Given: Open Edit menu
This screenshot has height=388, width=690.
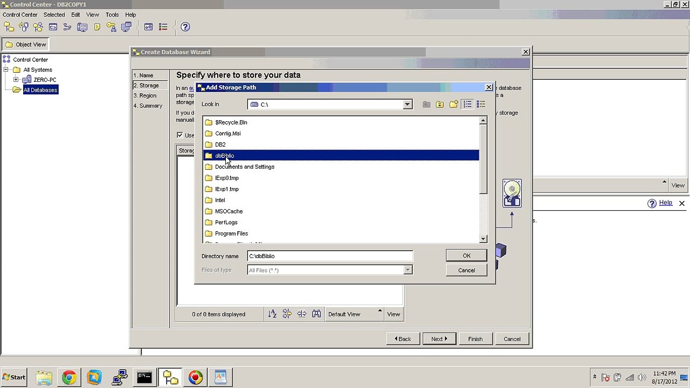Looking at the screenshot, I should (75, 15).
